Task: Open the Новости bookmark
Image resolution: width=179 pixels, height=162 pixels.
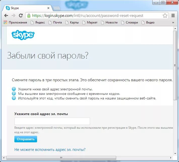Action: pos(109,22)
